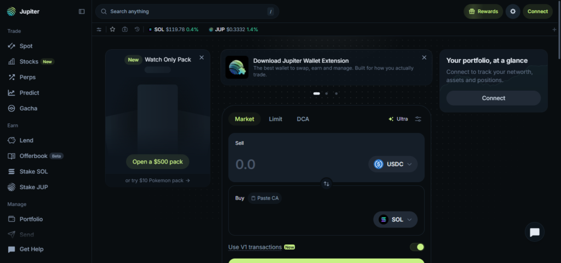Click the Jupiter logo in the sidebar
561x263 pixels.
(x=23, y=11)
